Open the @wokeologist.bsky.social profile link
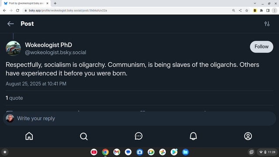Screen dimensions: 279x157 click(55, 52)
